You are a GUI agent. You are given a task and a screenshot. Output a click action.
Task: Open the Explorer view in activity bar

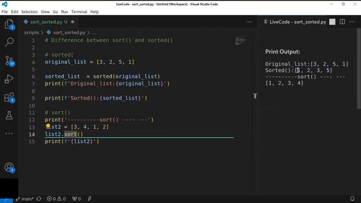pyautogui.click(x=9, y=24)
